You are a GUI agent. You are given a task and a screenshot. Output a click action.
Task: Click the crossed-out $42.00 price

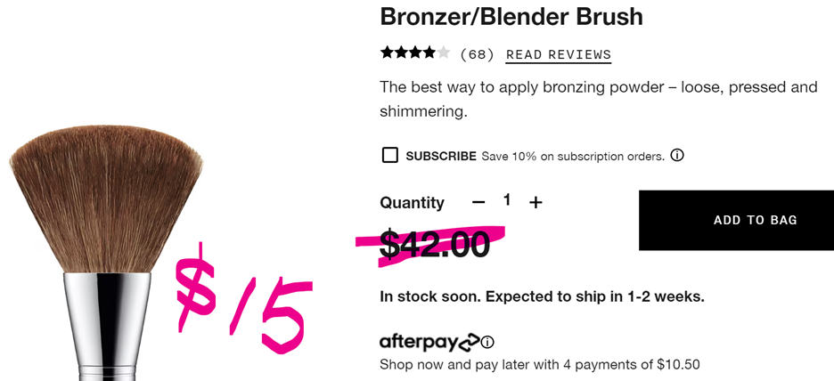[435, 244]
